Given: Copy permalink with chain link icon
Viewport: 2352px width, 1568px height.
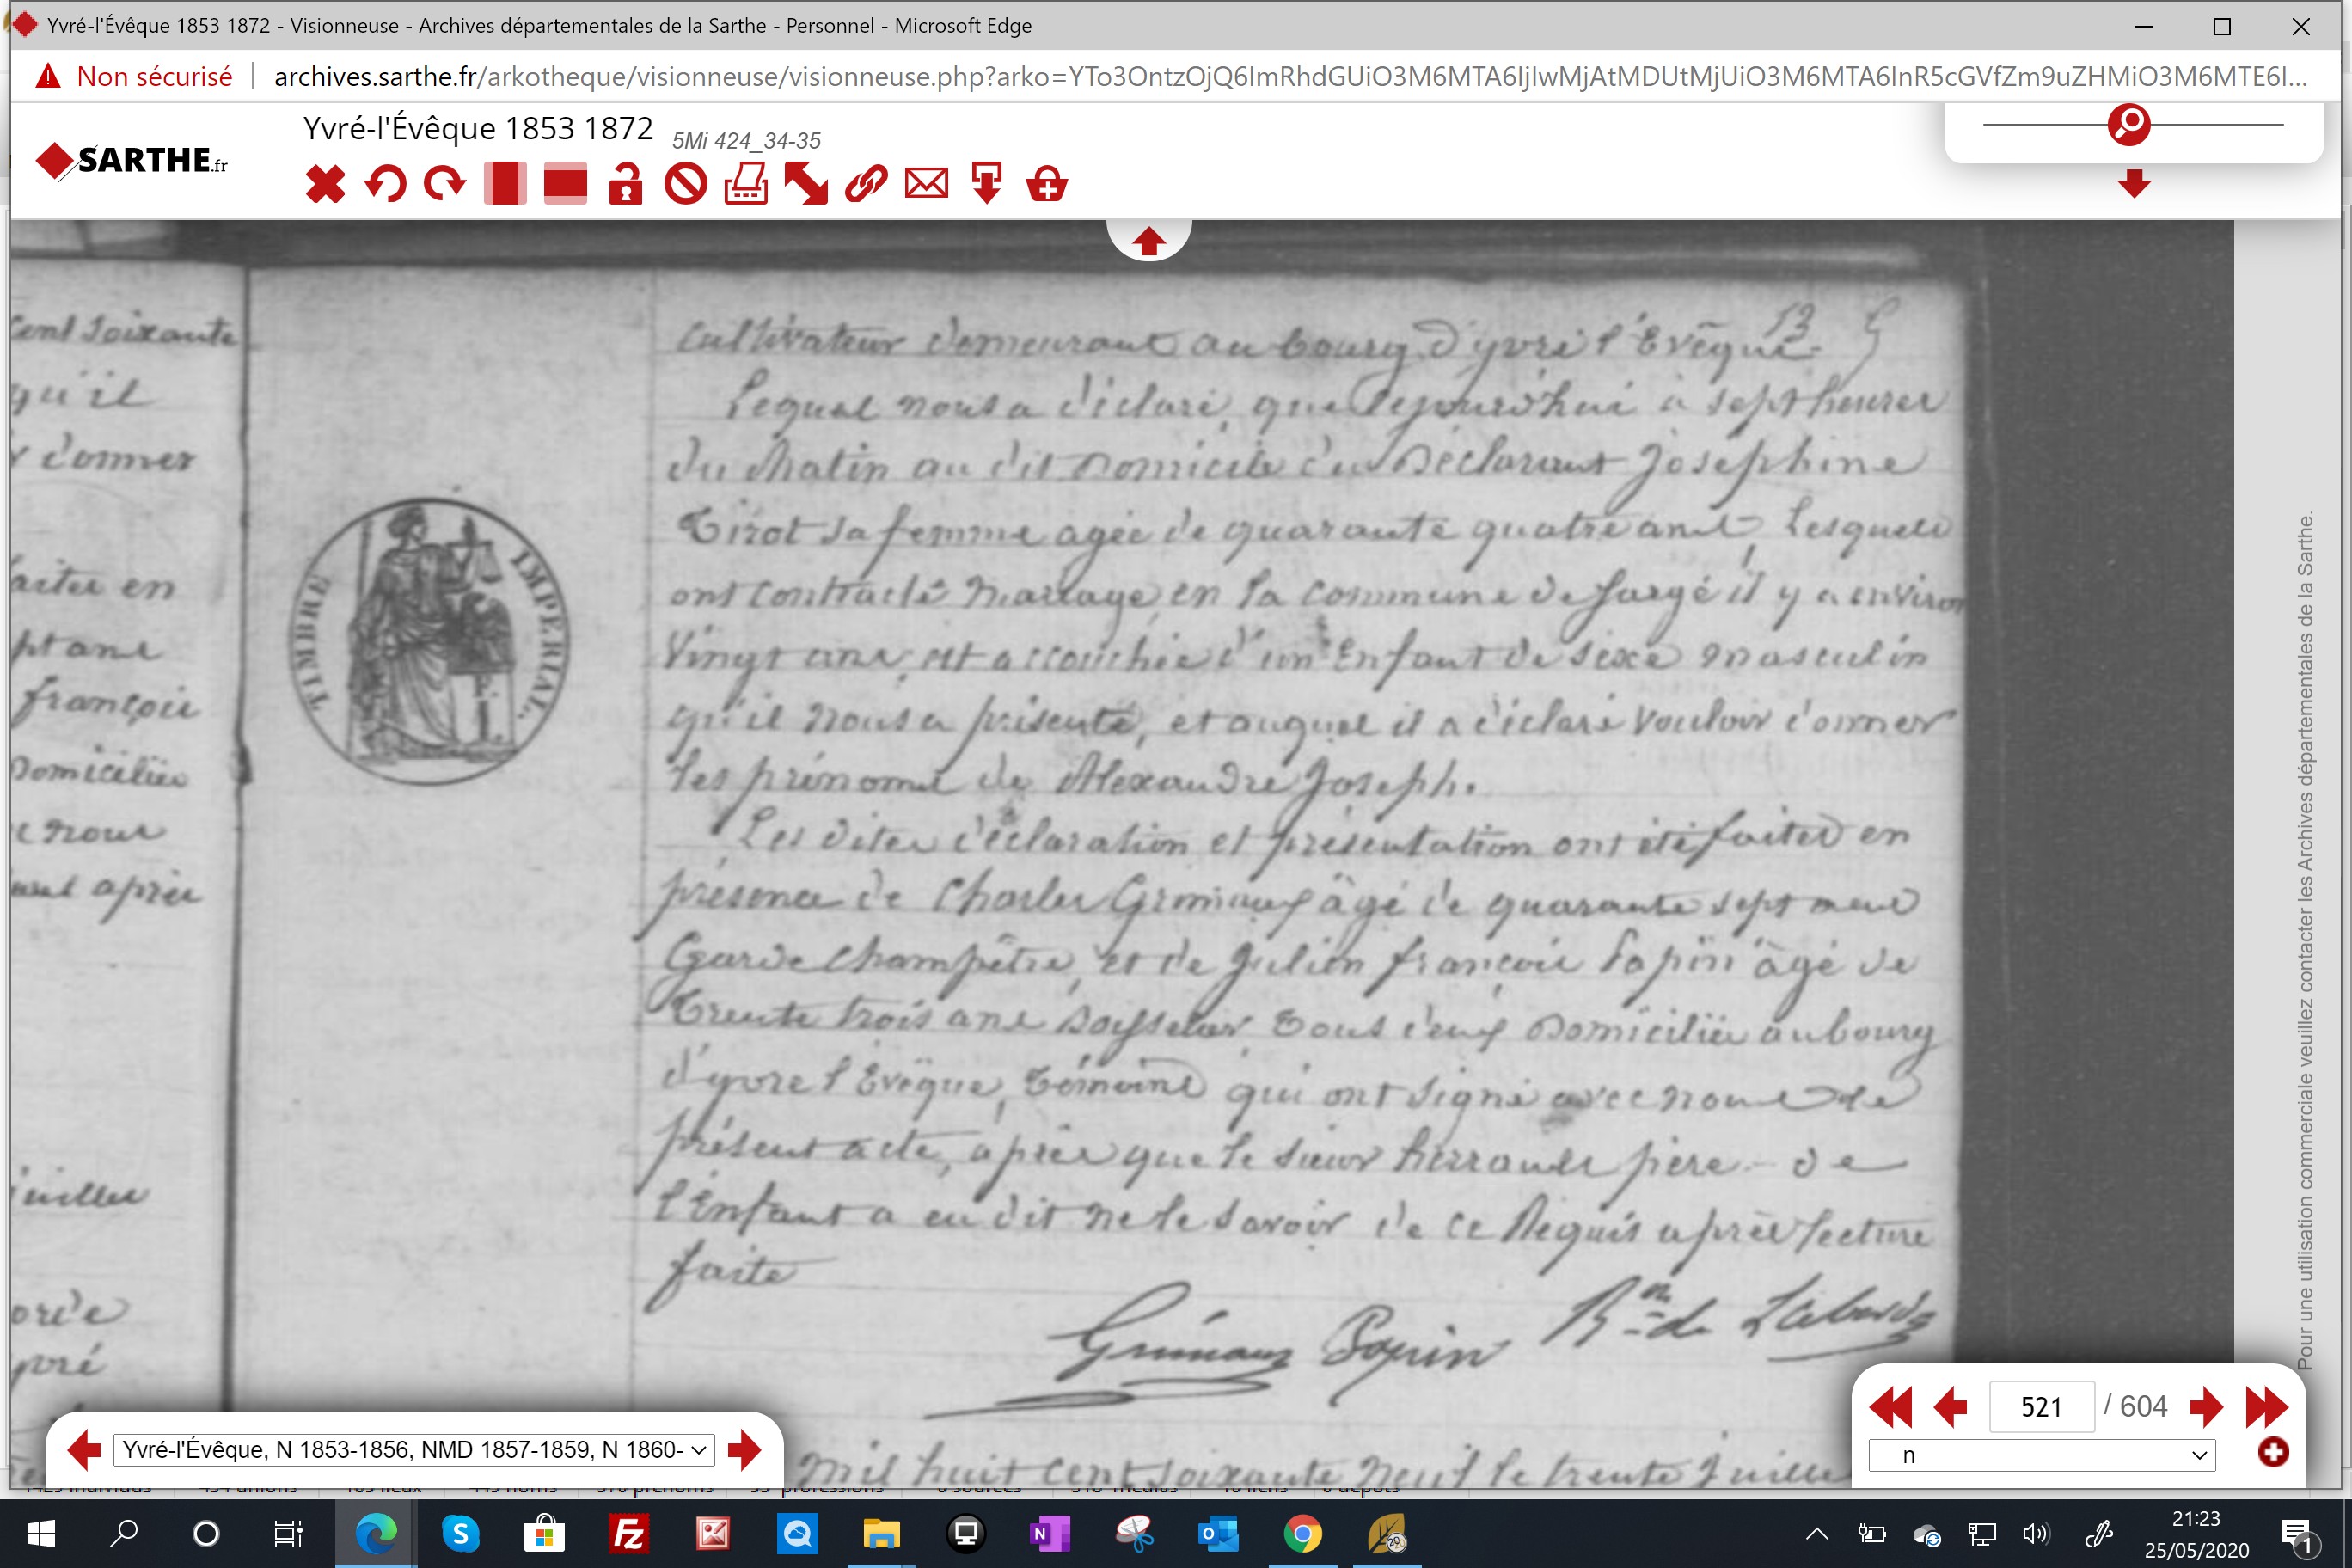Looking at the screenshot, I should point(866,184).
